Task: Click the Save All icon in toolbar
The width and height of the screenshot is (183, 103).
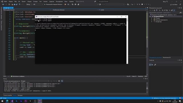Action: pos(17,5)
